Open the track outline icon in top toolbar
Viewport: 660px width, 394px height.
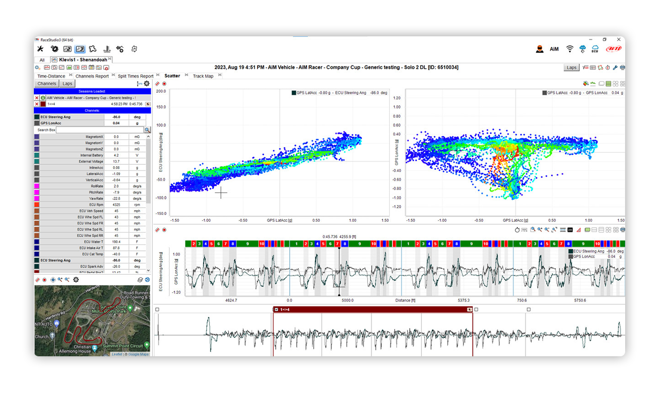pyautogui.click(x=93, y=49)
